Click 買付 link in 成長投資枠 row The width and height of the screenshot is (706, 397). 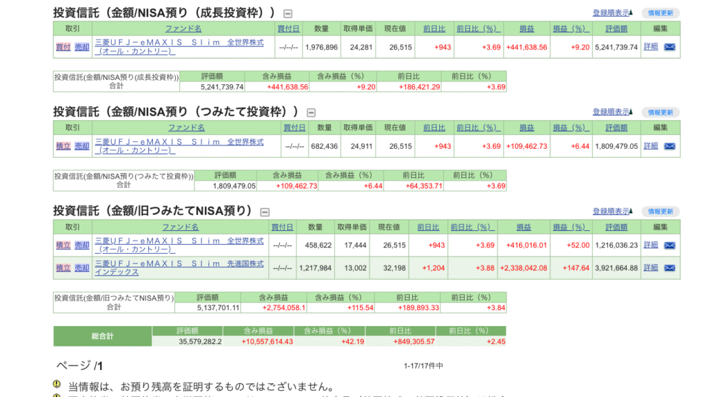click(x=63, y=47)
